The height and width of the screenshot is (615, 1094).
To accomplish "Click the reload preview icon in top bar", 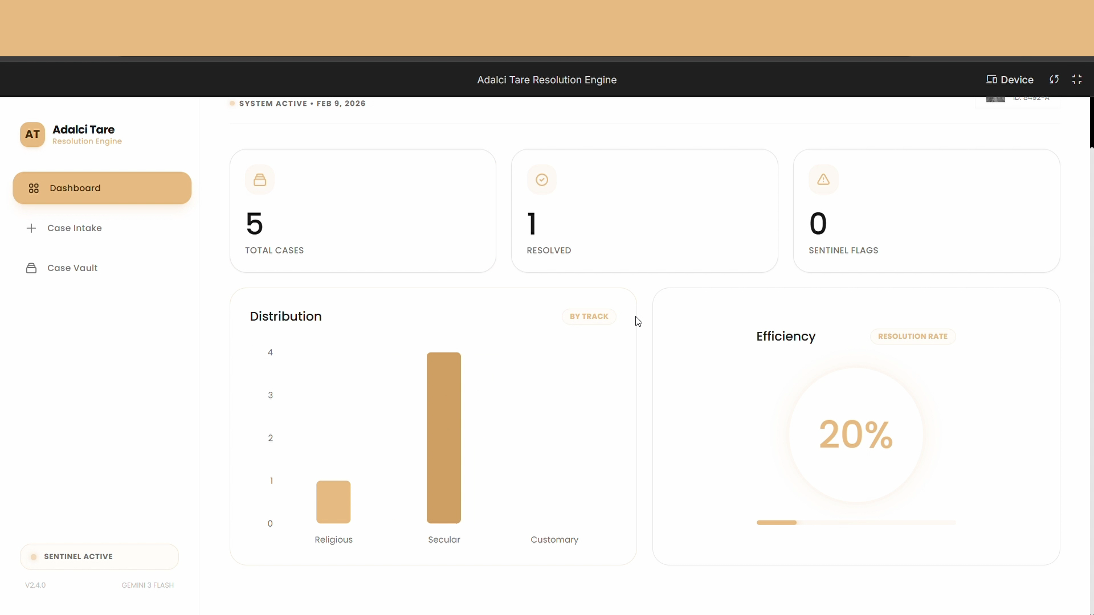I will pos(1054,80).
